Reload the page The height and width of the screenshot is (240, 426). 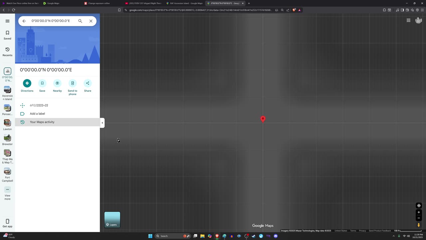[14, 10]
